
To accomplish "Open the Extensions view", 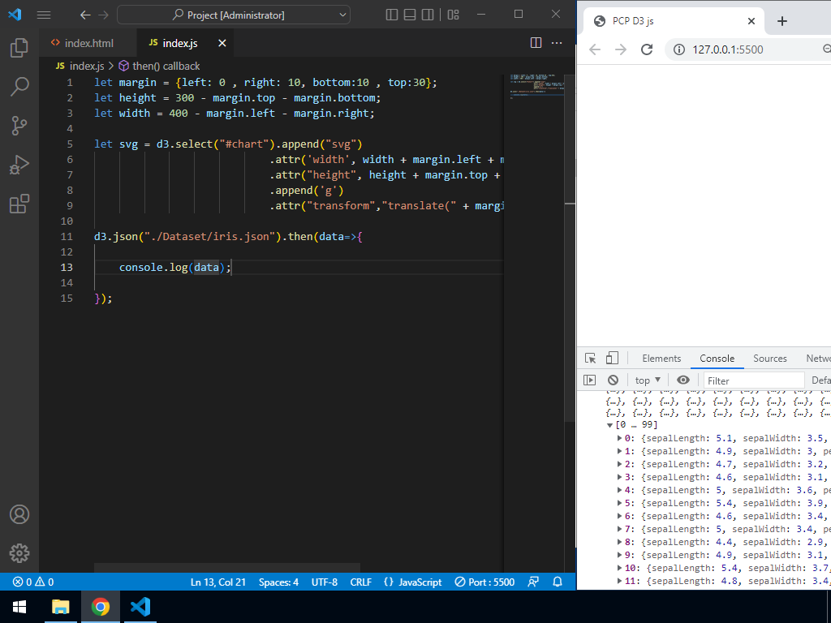I will coord(19,204).
